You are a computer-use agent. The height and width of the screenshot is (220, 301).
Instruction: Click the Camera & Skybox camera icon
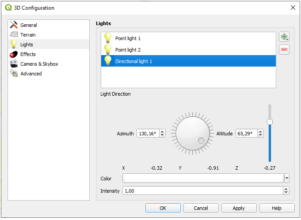coord(14,64)
